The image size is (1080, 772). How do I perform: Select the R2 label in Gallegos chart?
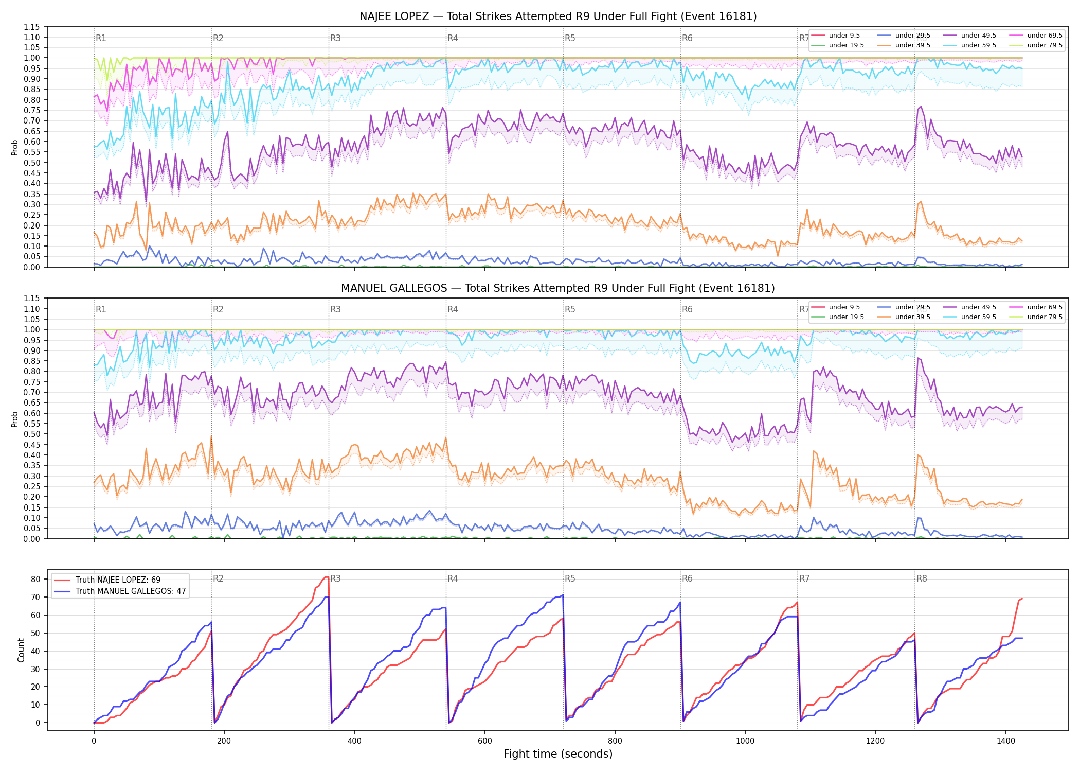pos(218,309)
